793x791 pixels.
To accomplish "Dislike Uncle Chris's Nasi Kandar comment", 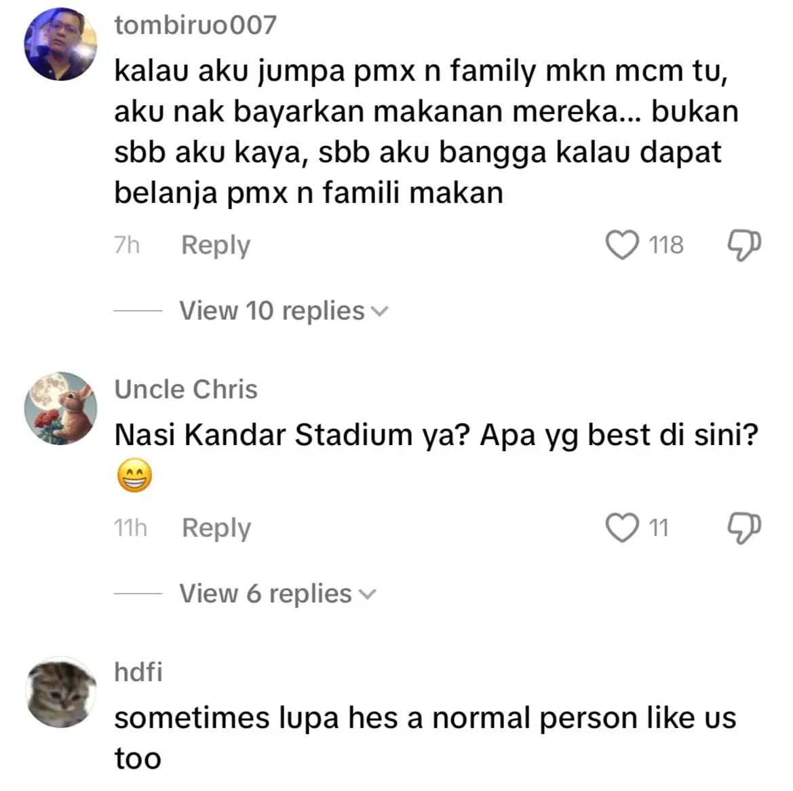I will coord(743,528).
